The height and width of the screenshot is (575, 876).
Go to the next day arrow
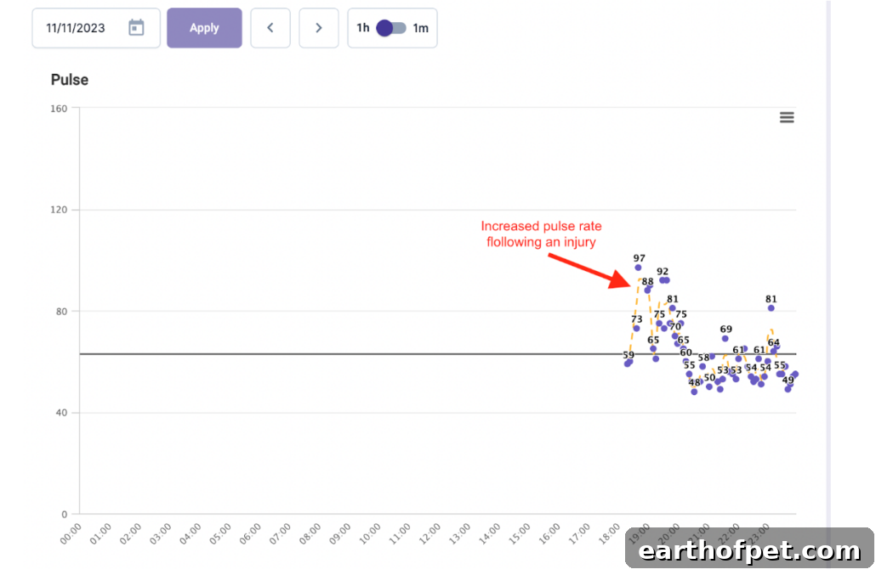tap(318, 28)
